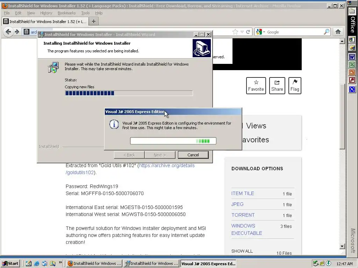Image resolution: width=358 pixels, height=268 pixels.
Task: Bookmark this page with the star icon
Action: (x=235, y=32)
